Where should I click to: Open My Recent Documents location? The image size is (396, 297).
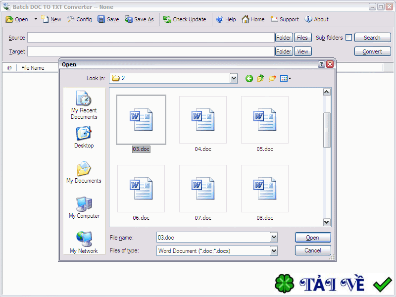coord(84,105)
